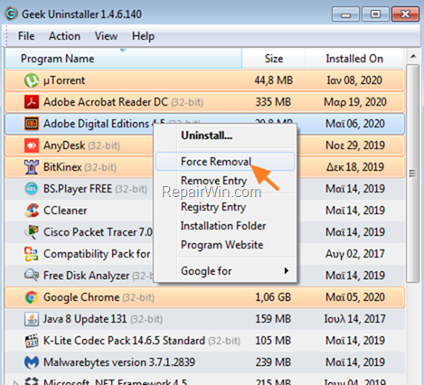Select the BitKinex program name
424x385 pixels.
[62, 167]
